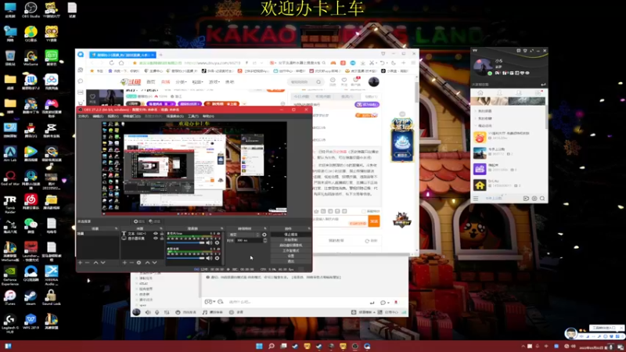626x352 pixels.
Task: Open the Aim Lab desktop shortcut
Action: tap(10, 153)
